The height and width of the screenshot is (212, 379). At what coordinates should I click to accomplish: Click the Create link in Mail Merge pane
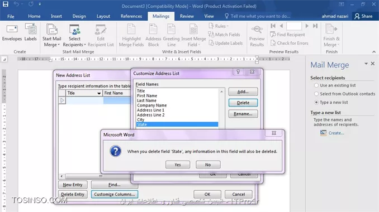(x=336, y=133)
